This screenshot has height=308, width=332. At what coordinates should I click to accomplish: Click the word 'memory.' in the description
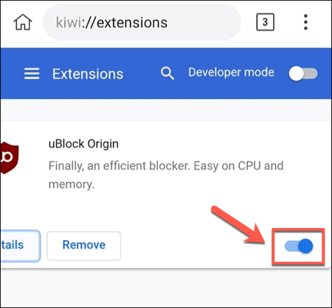pyautogui.click(x=71, y=184)
